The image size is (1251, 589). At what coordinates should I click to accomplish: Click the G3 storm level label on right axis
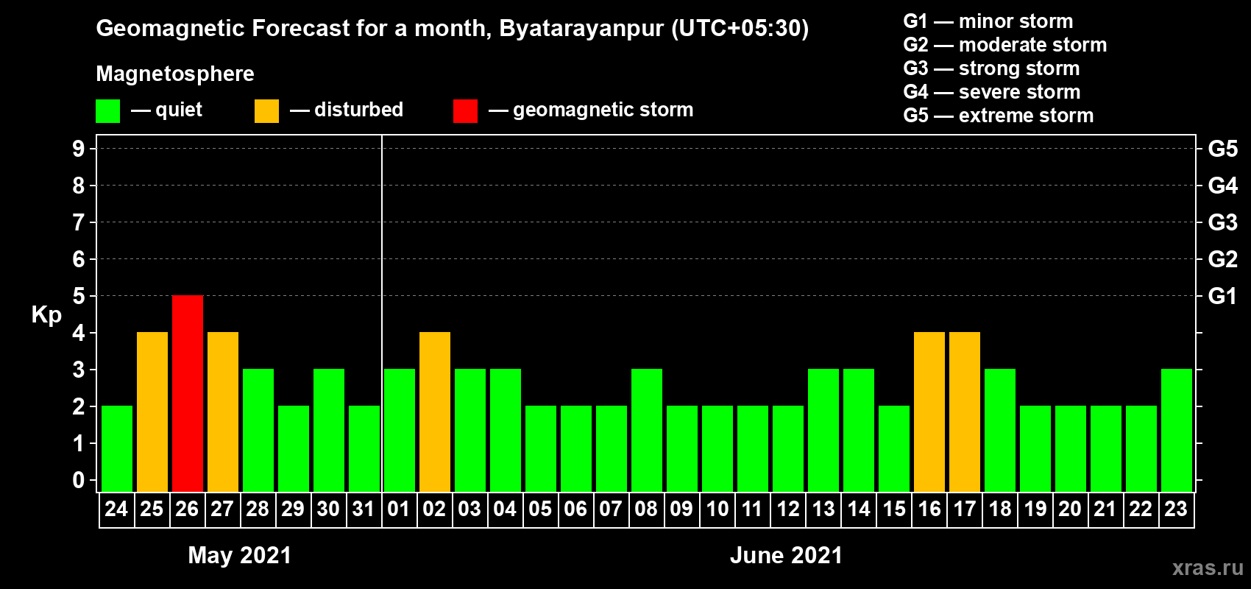pos(1222,222)
